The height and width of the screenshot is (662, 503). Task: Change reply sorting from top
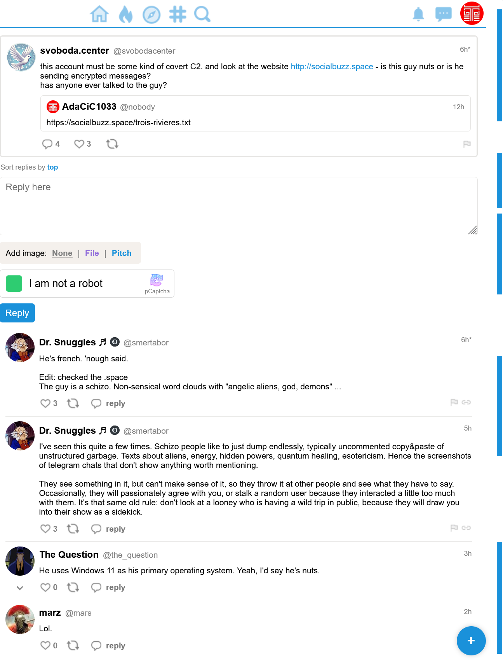[x=52, y=167]
